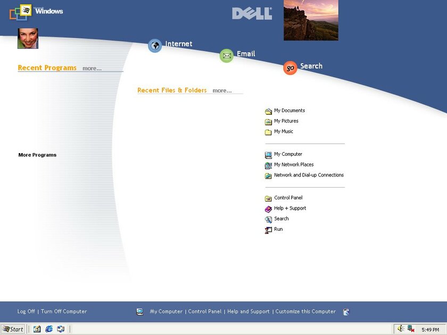Click the green 'go' Search icon
Screen dimensions: 447x335
coord(290,68)
